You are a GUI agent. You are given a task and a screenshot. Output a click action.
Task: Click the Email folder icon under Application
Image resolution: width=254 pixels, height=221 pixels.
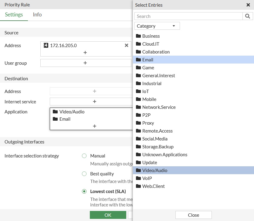click(x=55, y=119)
